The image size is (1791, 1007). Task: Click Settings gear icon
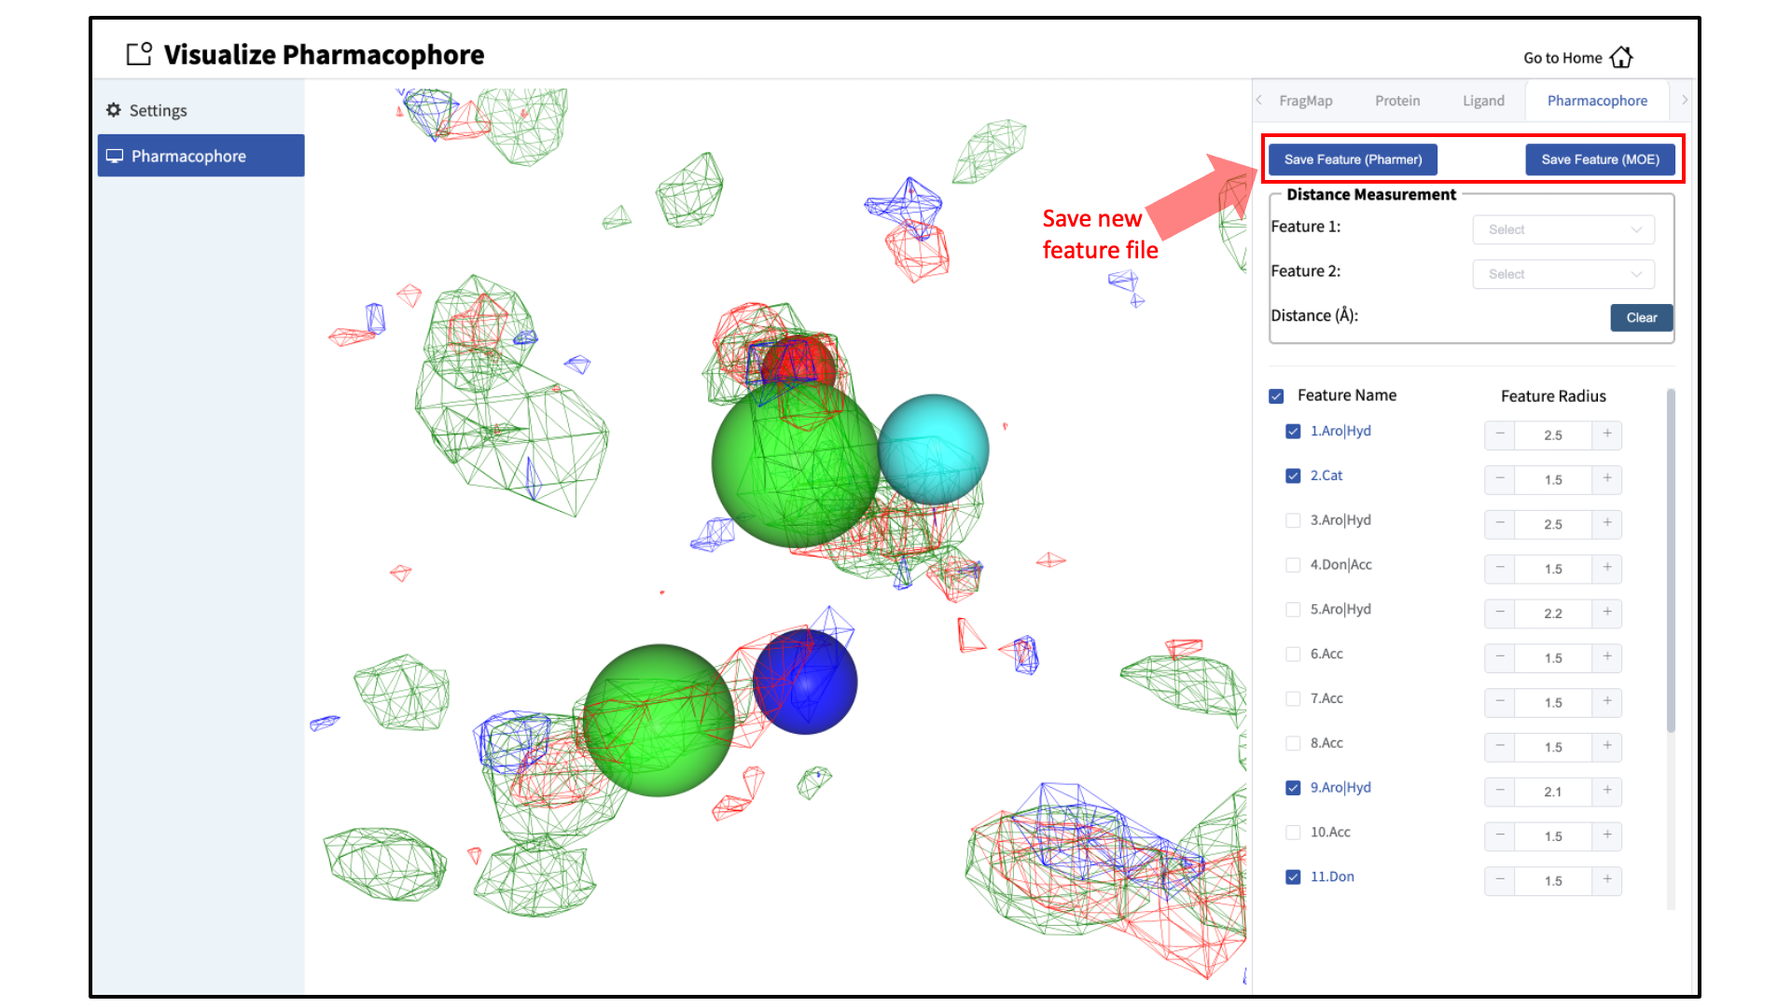click(113, 109)
